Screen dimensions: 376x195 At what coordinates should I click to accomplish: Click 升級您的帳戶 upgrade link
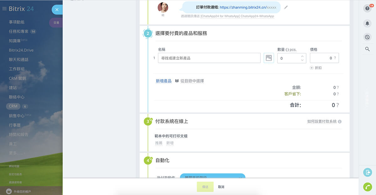(x=23, y=192)
